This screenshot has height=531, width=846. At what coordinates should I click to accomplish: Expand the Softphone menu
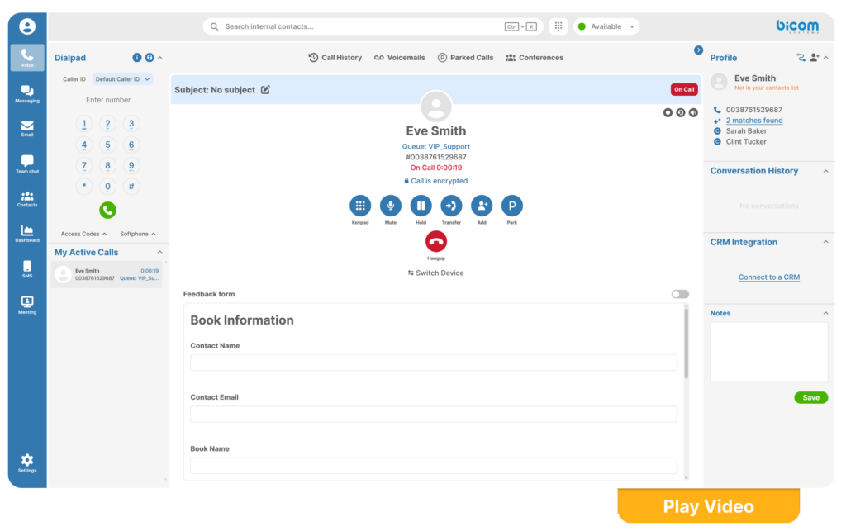[x=138, y=234]
